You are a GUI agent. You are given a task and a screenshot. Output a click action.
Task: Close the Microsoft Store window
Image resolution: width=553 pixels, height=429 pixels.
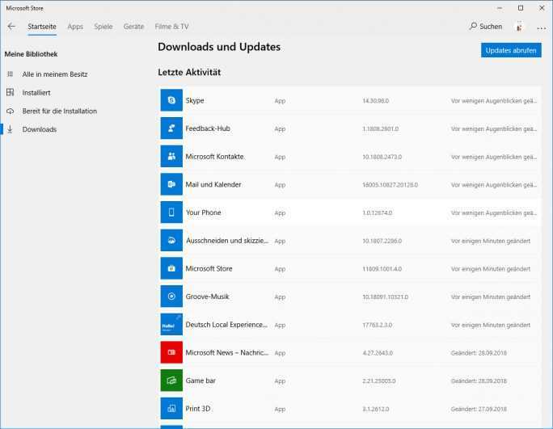pyautogui.click(x=542, y=8)
